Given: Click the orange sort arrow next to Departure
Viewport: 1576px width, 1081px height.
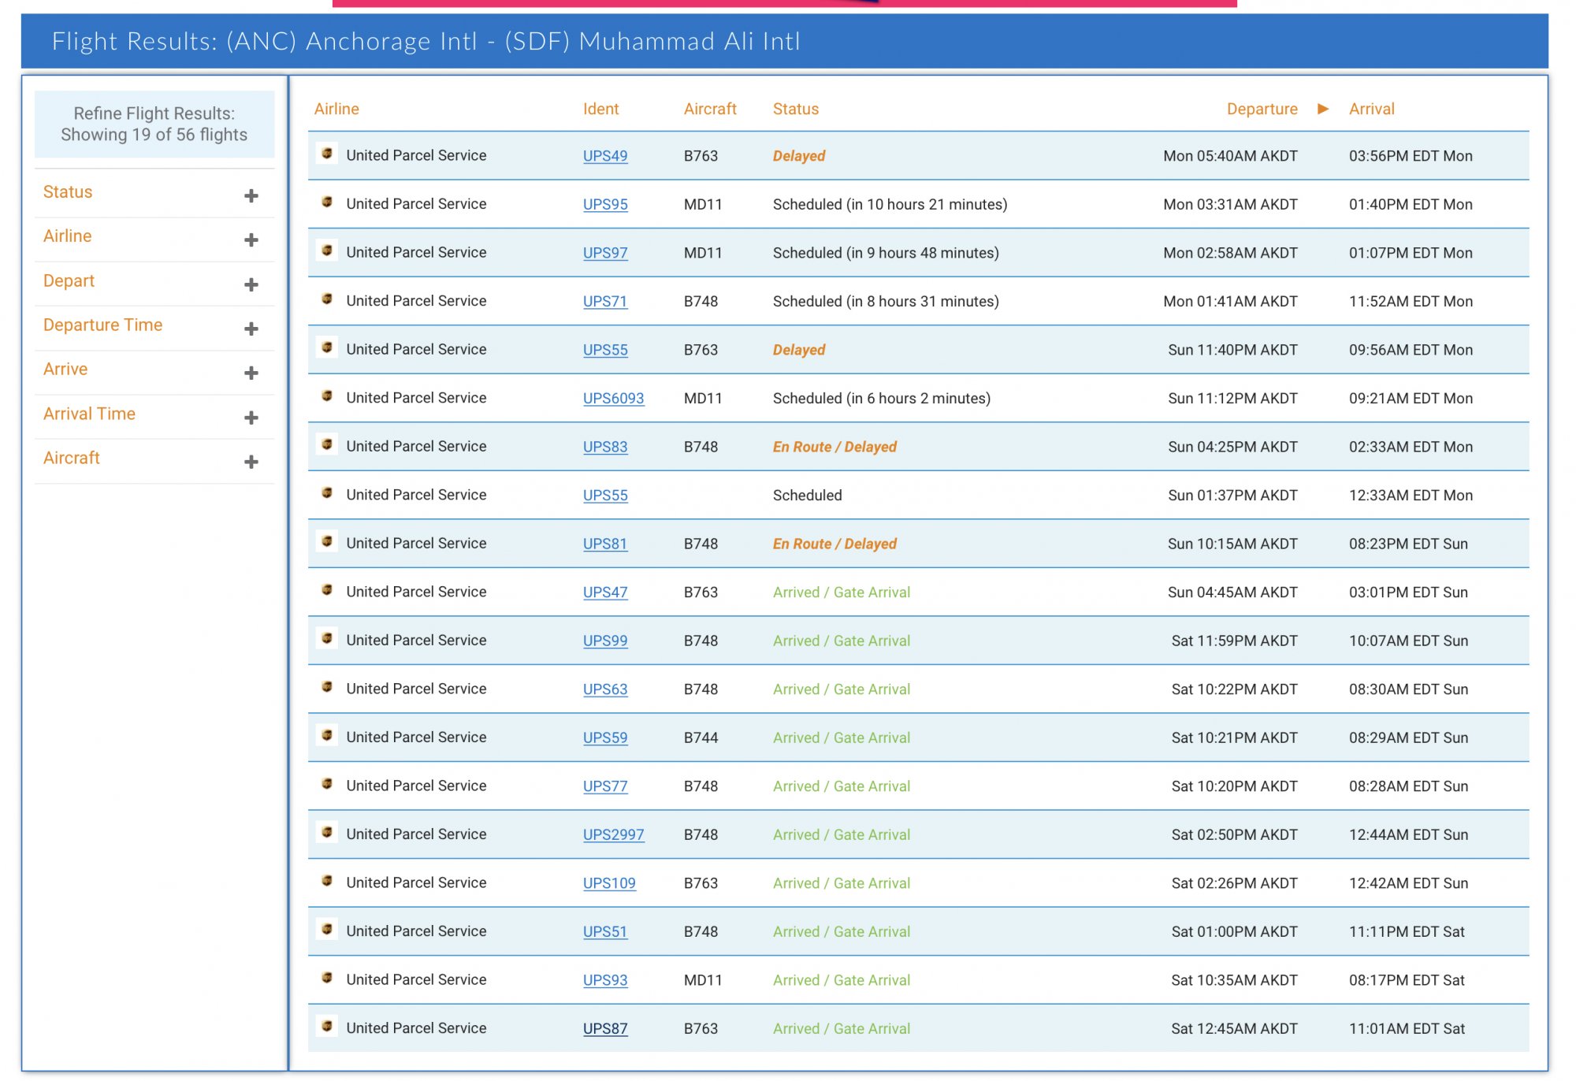Looking at the screenshot, I should [x=1323, y=109].
